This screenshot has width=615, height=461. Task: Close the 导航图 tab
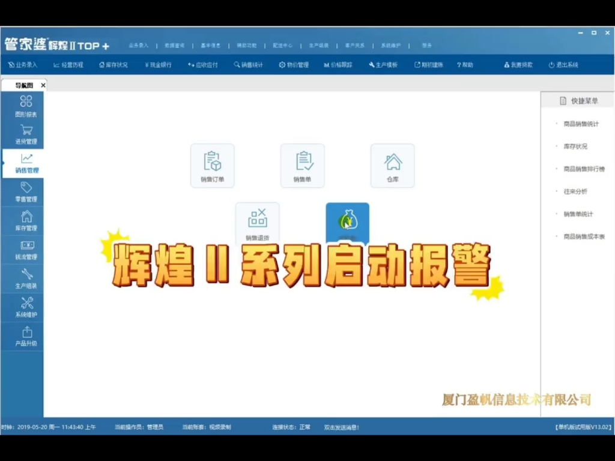click(x=43, y=85)
